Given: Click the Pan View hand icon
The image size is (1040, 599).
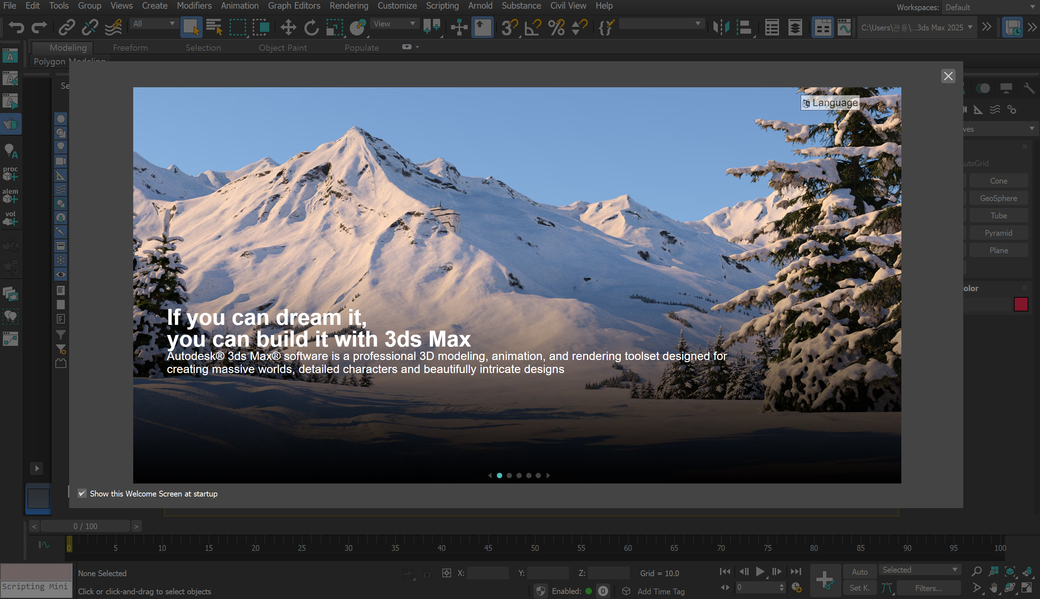Looking at the screenshot, I should tap(994, 588).
